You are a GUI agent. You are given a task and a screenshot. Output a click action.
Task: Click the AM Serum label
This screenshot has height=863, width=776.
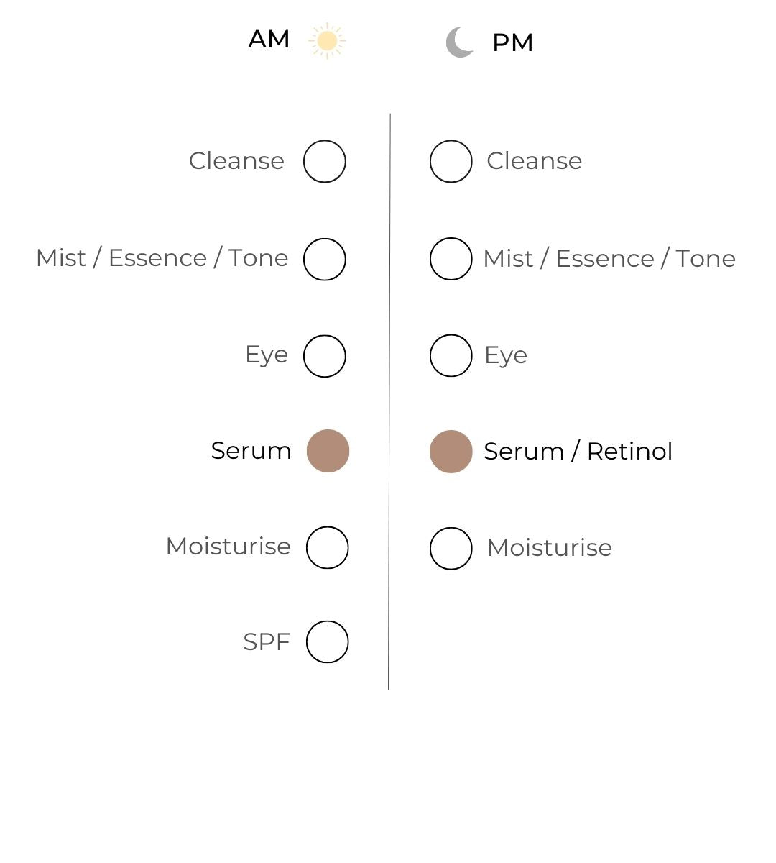pos(251,451)
